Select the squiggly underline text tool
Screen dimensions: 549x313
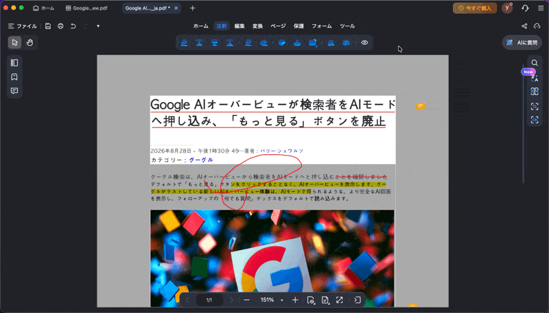click(x=230, y=42)
